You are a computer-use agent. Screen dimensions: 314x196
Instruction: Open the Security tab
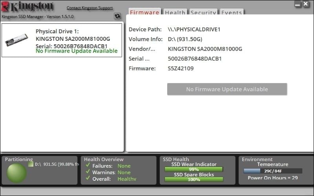pyautogui.click(x=203, y=12)
